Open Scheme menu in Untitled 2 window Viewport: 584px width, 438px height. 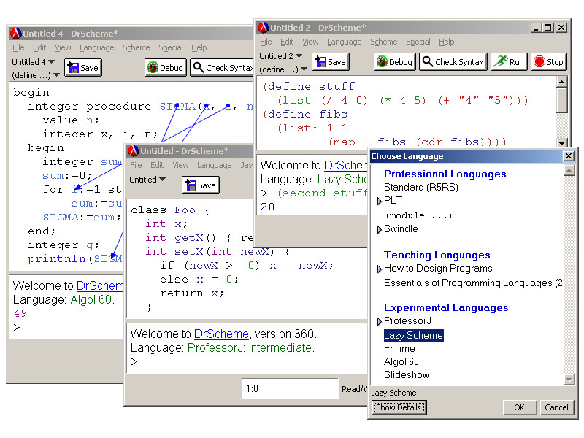(383, 42)
